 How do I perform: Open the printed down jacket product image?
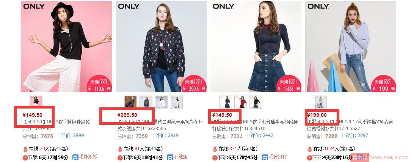[161, 47]
